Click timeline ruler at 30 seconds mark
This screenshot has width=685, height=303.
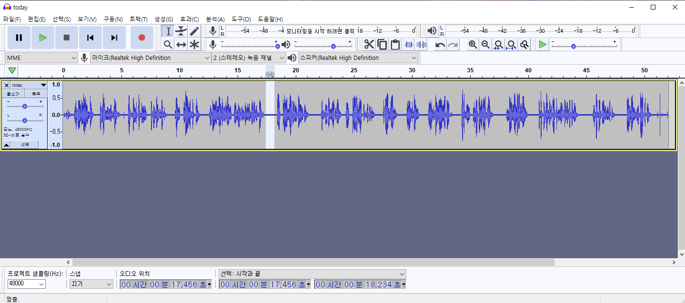[x=412, y=71]
